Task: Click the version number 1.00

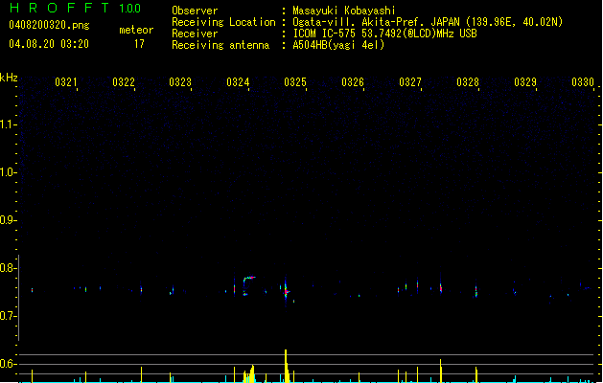Action: point(129,9)
